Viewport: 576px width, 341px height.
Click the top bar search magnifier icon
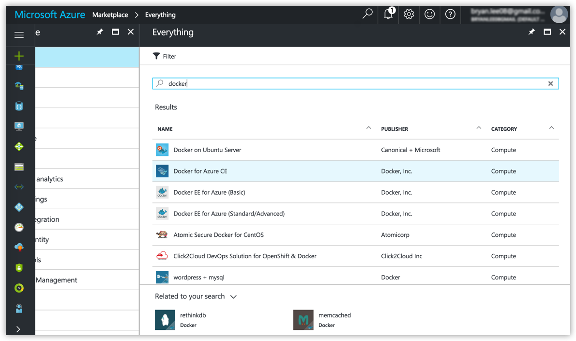click(367, 14)
